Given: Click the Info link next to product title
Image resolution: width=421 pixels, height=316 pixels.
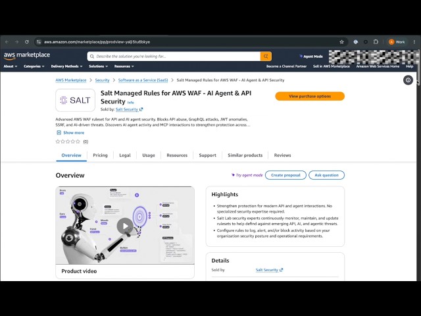Looking at the screenshot, I should tap(130, 103).
